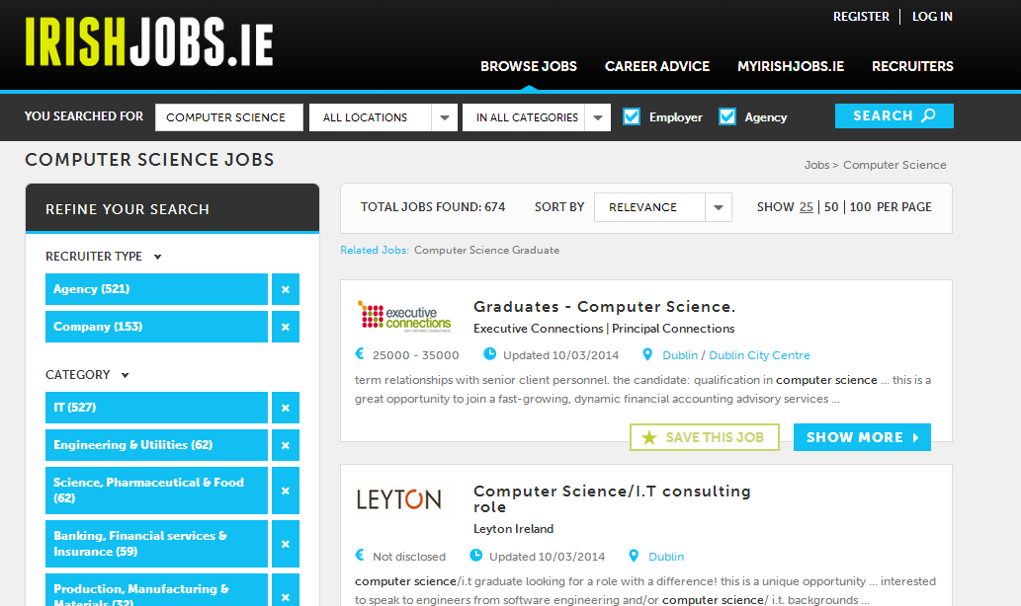Show 50 jobs per page
The width and height of the screenshot is (1021, 606).
(831, 206)
